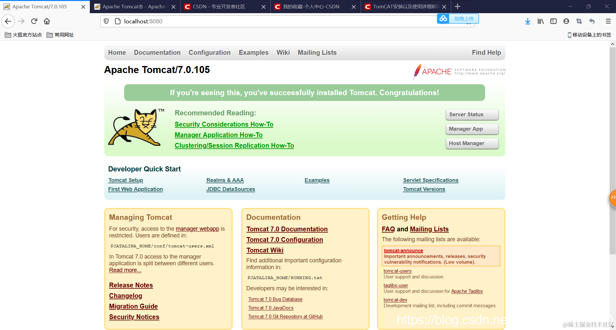616x330 pixels.
Task: Open the 常用网址 bookmarks folder
Action: pyautogui.click(x=60, y=35)
